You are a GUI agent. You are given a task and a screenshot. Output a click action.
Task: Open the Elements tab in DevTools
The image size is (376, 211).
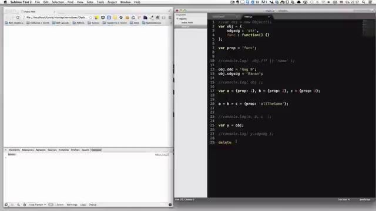pyautogui.click(x=14, y=150)
